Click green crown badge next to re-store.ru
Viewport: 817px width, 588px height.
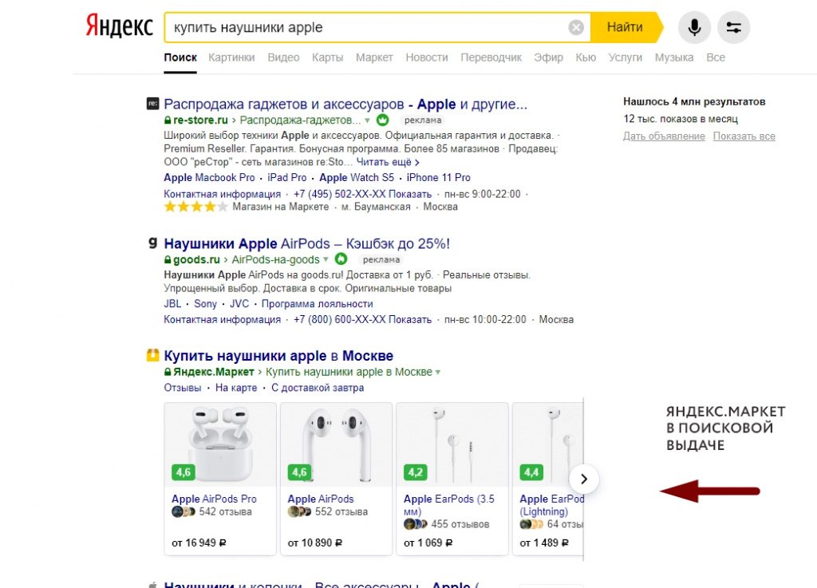click(382, 120)
